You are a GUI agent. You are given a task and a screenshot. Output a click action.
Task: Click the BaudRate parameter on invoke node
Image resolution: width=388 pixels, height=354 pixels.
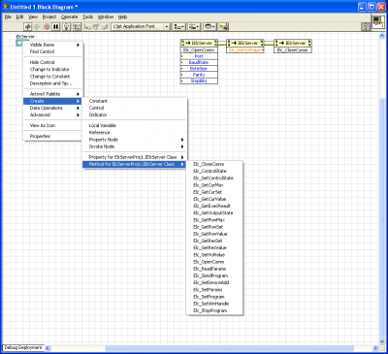pos(199,62)
